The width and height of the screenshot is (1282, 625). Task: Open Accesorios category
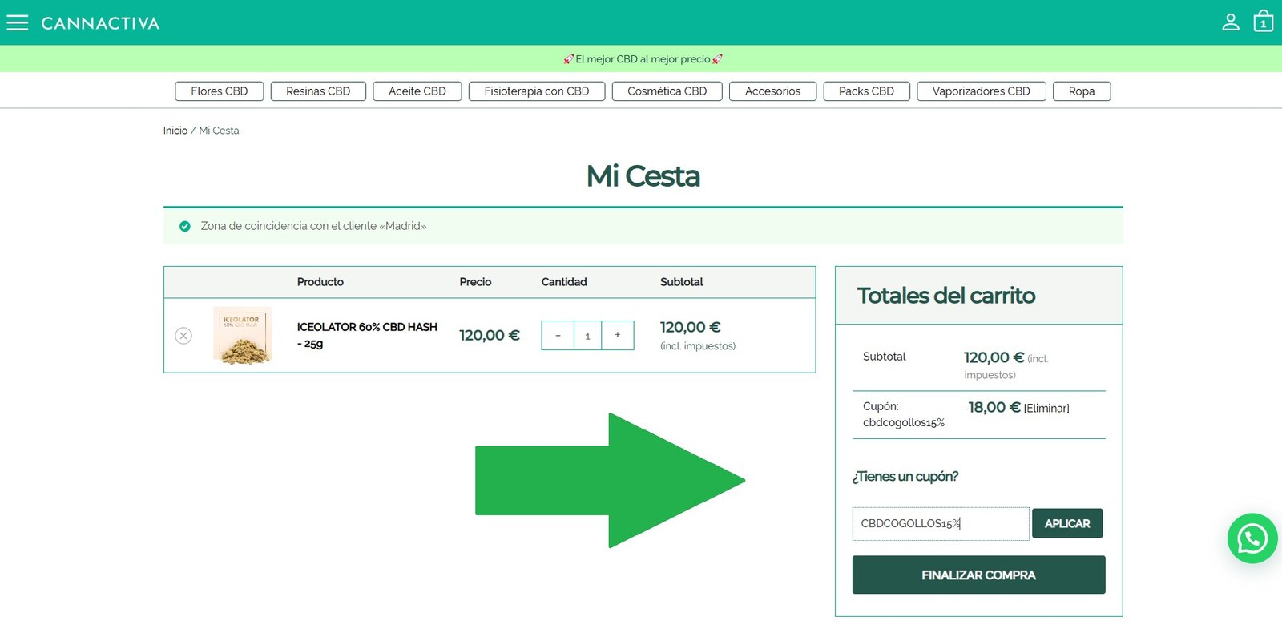[772, 91]
